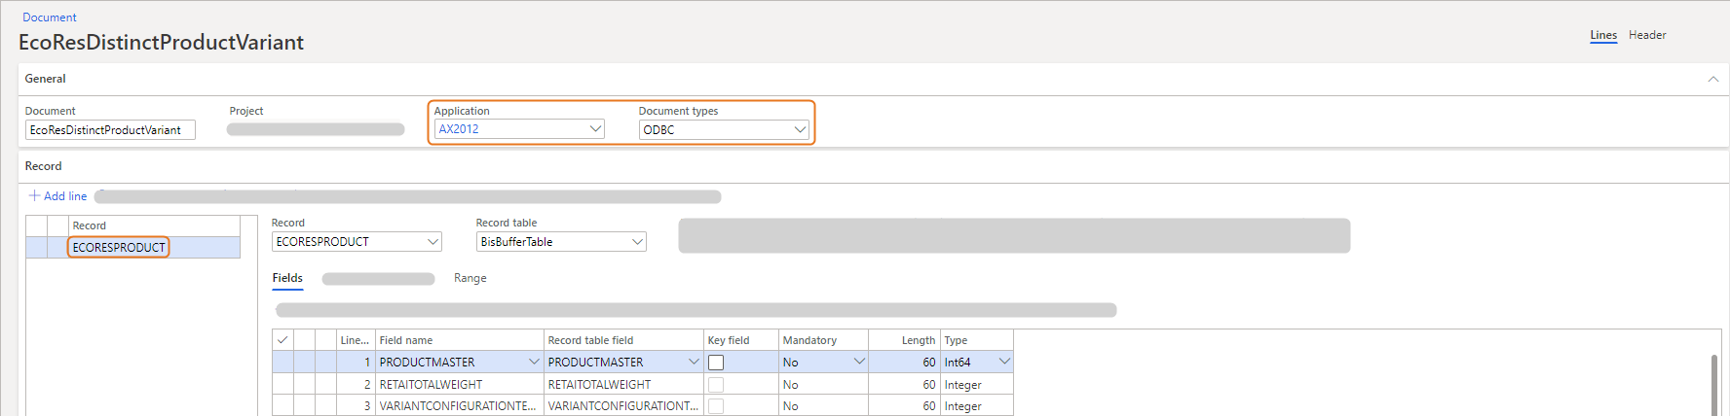Switch to the Header view
1730x416 pixels.
pyautogui.click(x=1647, y=35)
